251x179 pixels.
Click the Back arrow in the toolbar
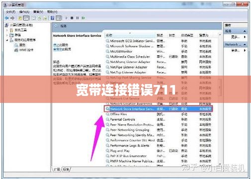pyautogui.click(x=7, y=18)
